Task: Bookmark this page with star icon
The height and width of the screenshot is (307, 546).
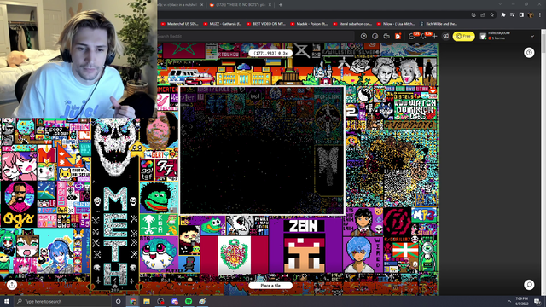Action: click(491, 15)
